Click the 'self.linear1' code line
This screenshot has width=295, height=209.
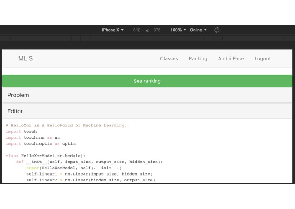[90, 174]
